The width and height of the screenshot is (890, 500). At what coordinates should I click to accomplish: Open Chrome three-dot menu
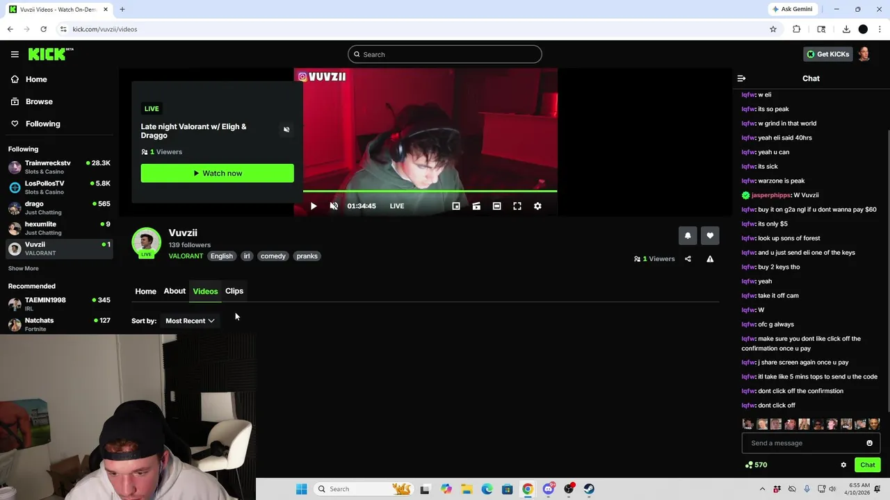(x=880, y=29)
